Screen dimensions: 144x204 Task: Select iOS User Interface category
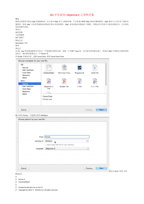[x=28, y=70]
